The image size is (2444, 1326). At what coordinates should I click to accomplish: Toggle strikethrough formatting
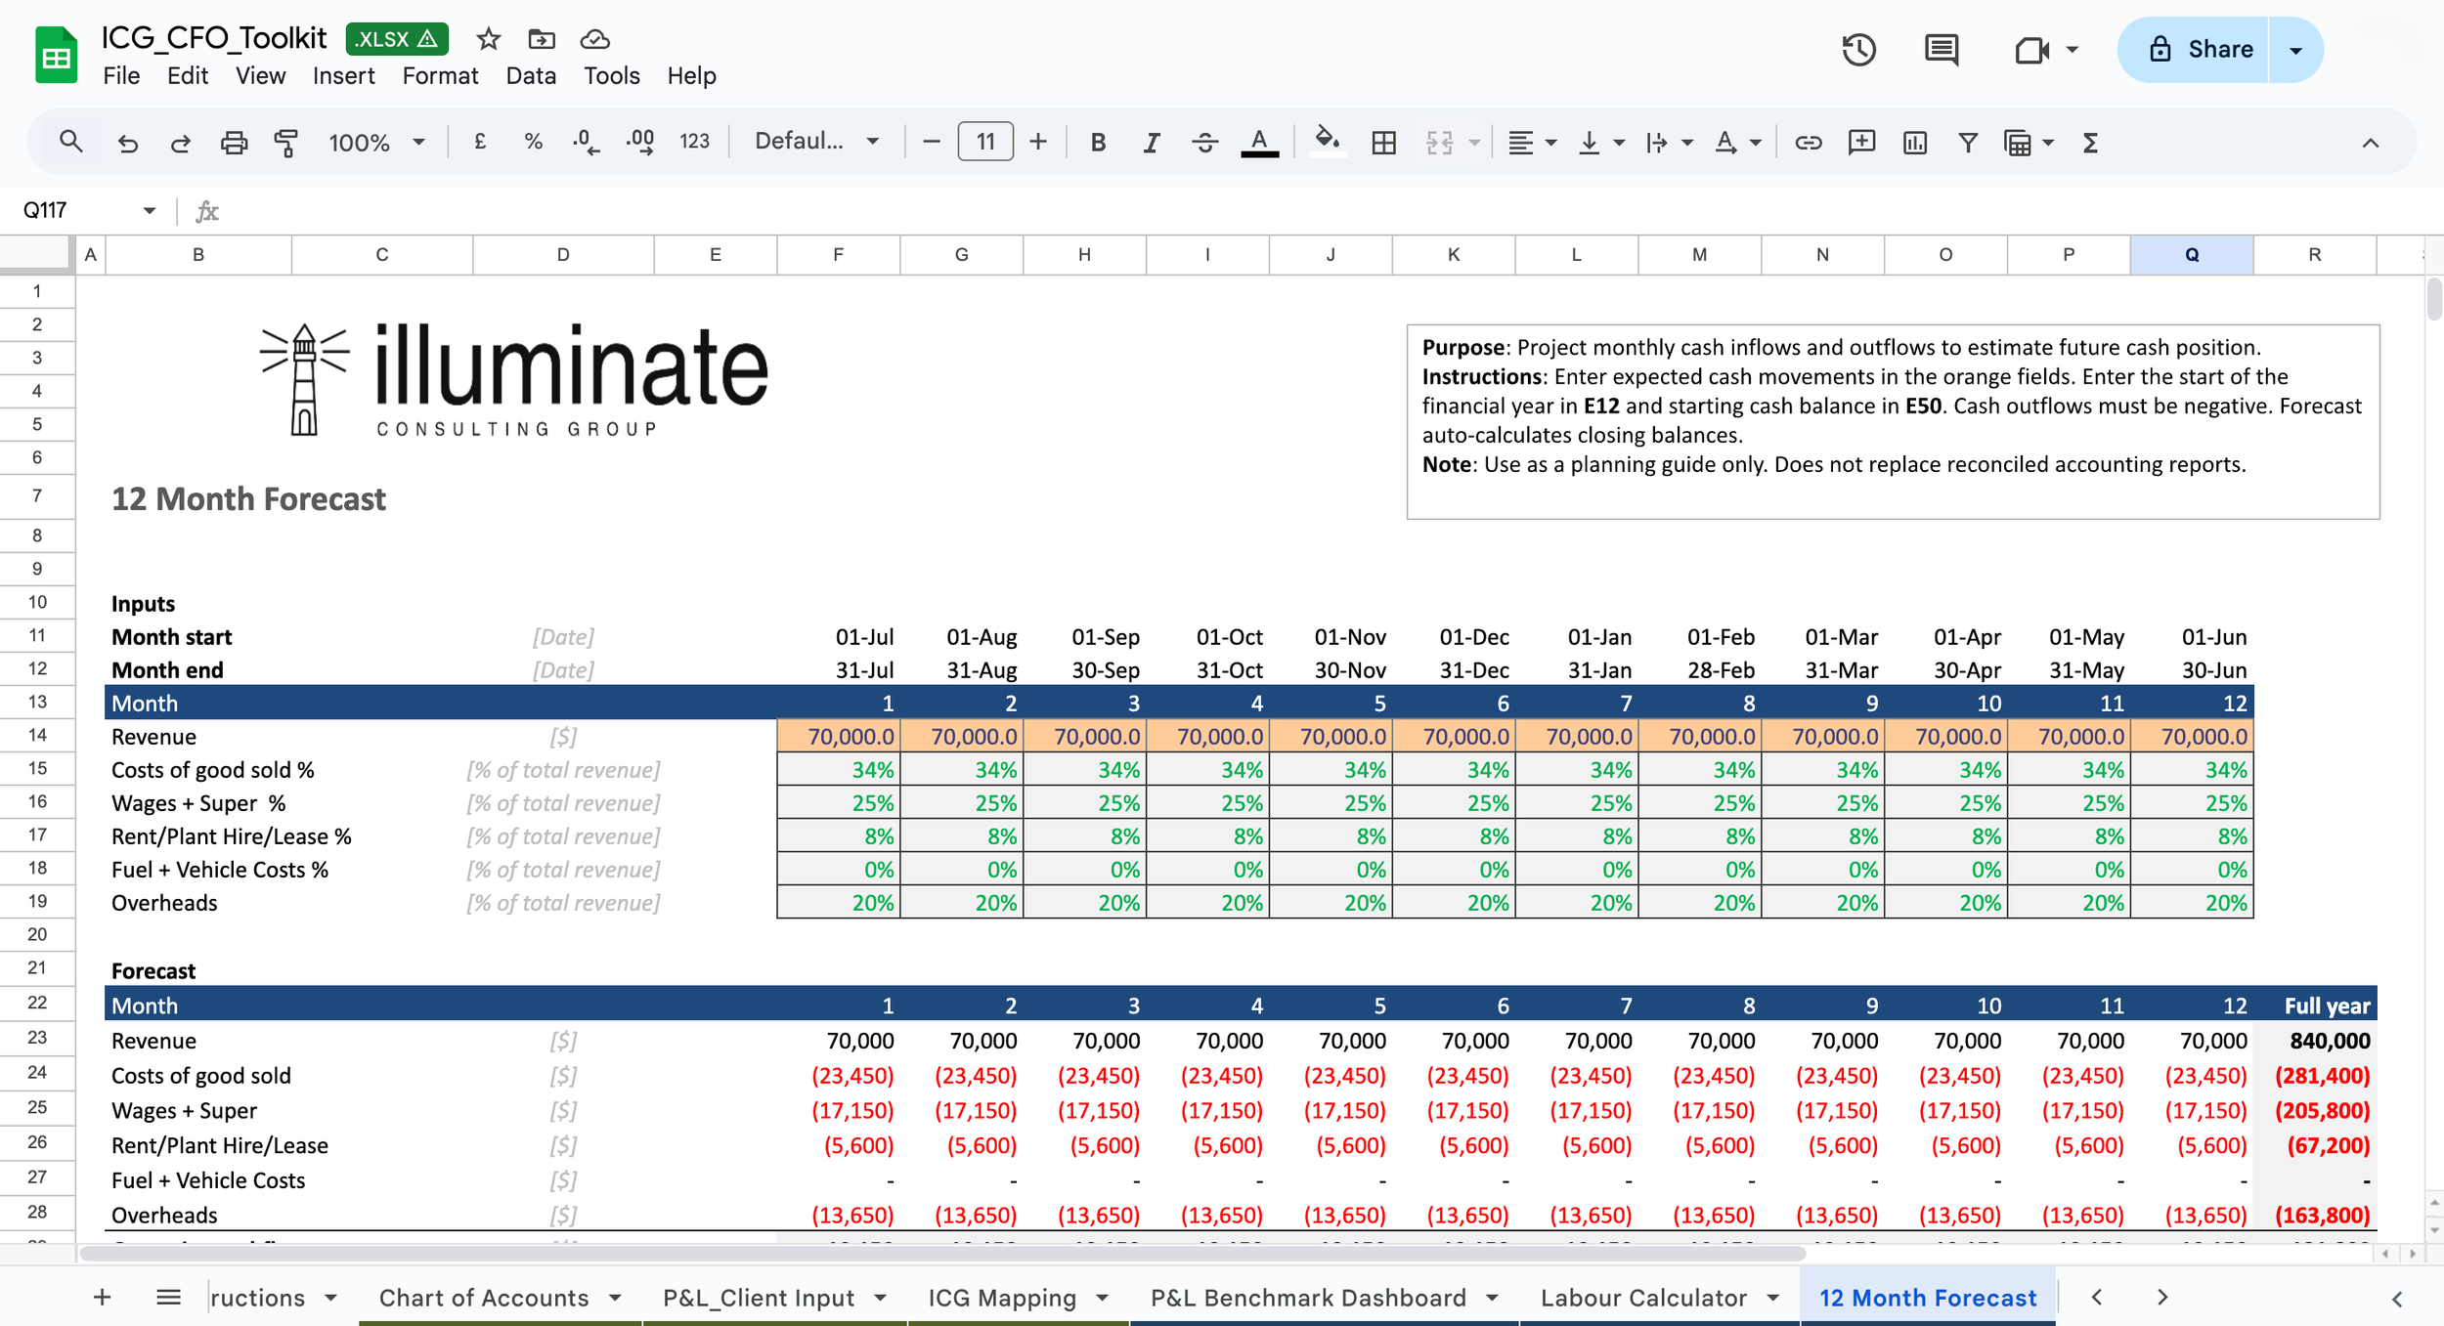[1204, 143]
